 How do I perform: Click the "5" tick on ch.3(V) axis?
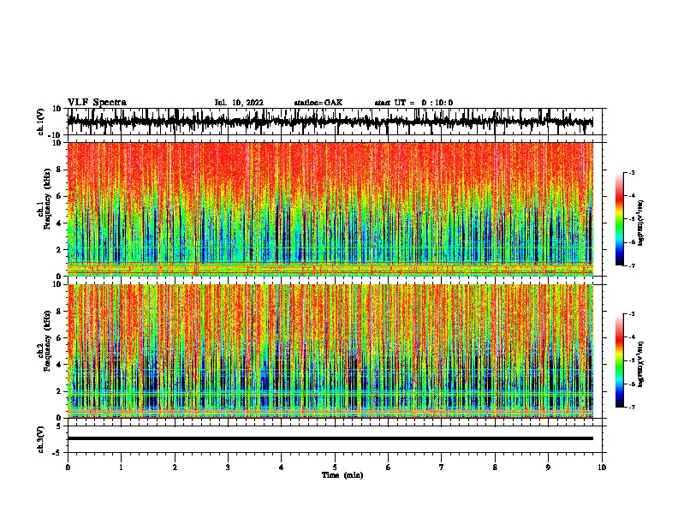pos(59,426)
